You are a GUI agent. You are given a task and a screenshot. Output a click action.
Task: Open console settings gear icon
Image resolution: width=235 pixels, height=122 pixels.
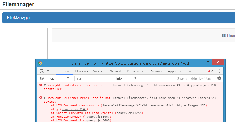pos(219,78)
